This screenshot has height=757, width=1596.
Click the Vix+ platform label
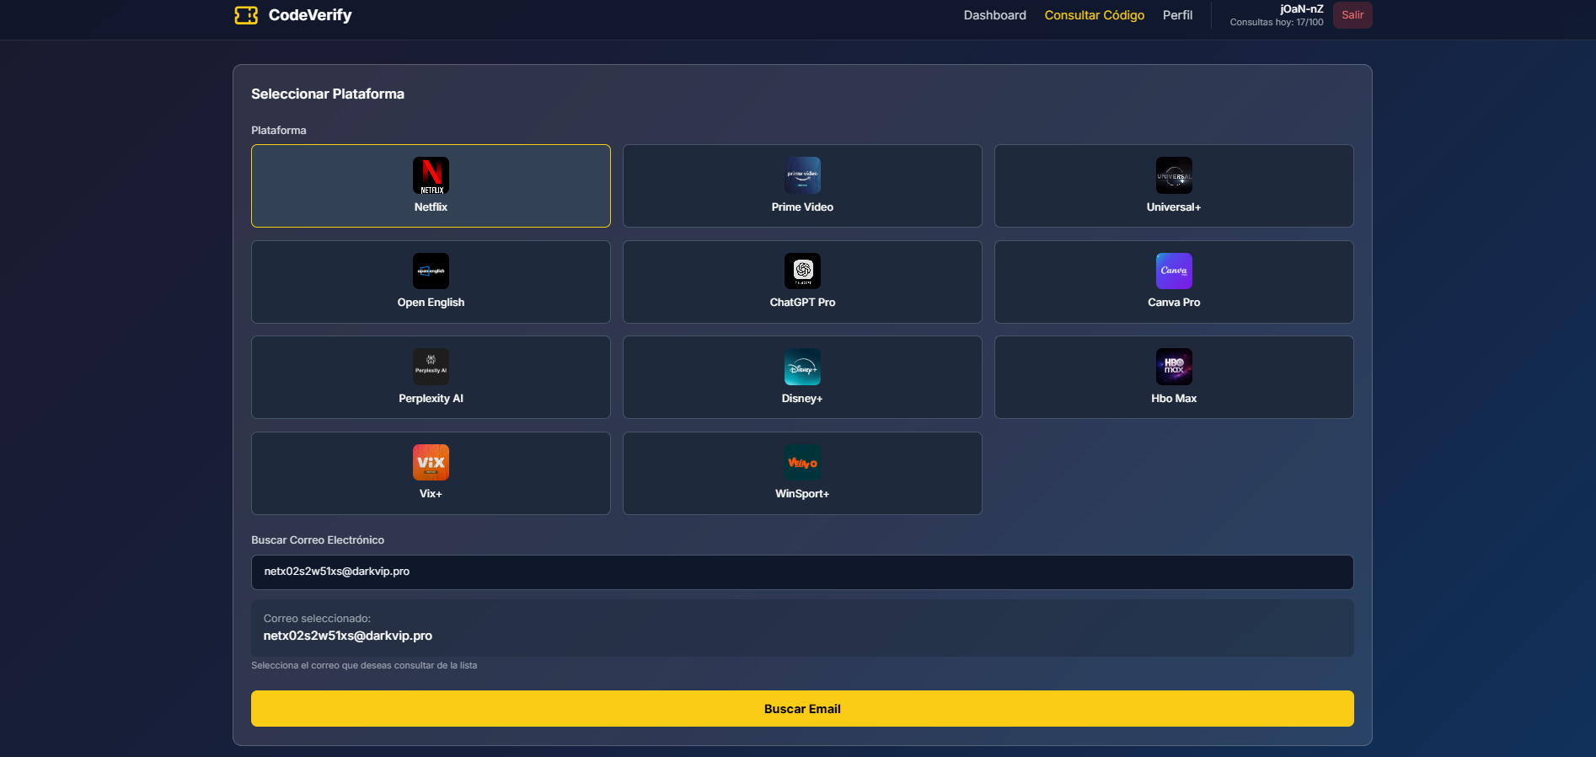(x=431, y=494)
